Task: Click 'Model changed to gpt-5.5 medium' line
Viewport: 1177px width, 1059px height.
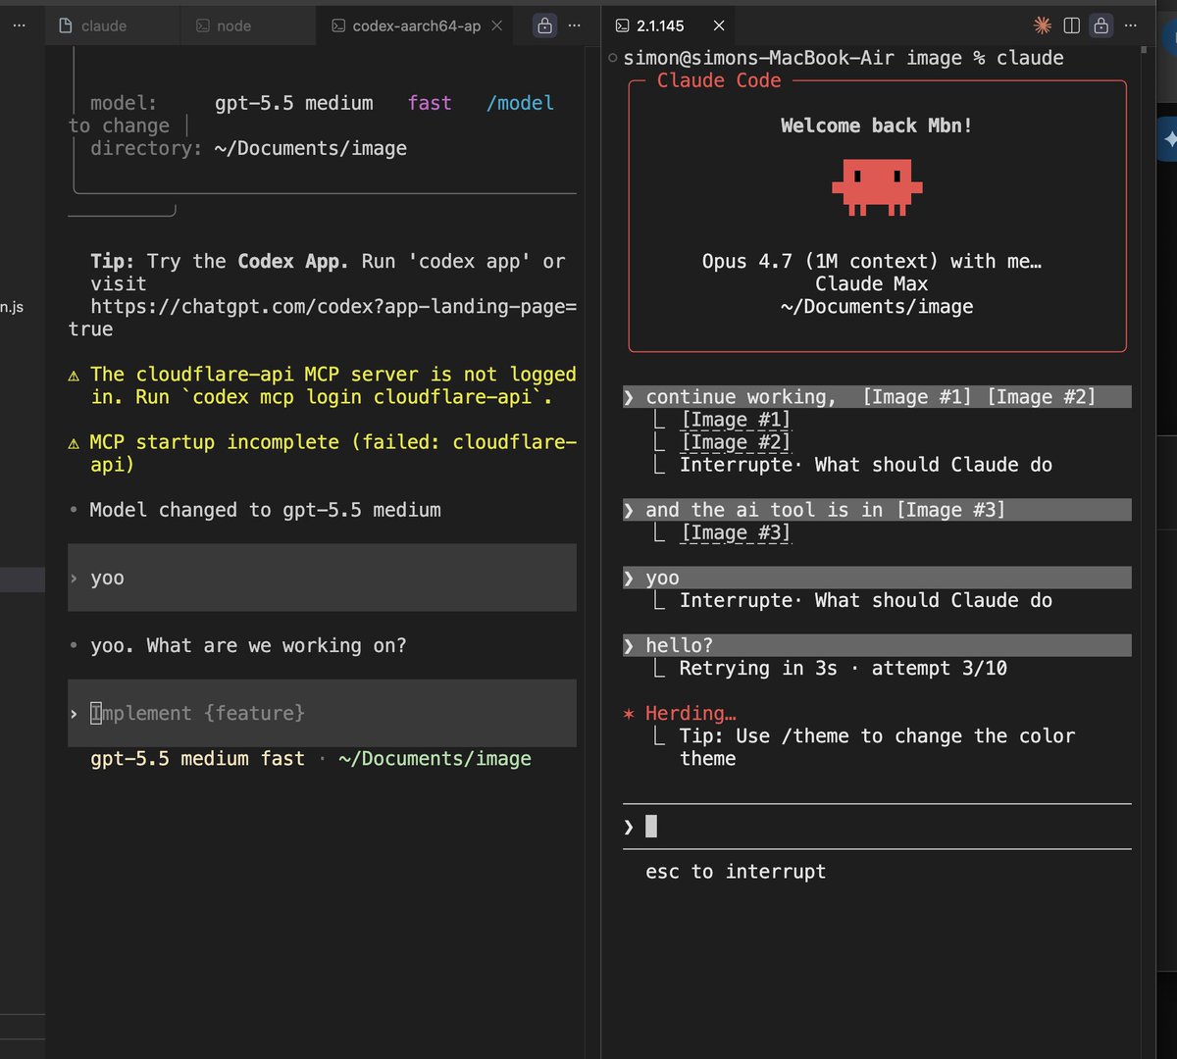Action: click(x=265, y=510)
